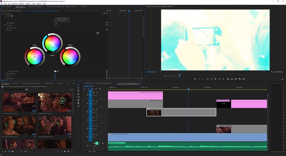This screenshot has width=286, height=156.
Task: Click the Extract button
Action: (x=232, y=79)
